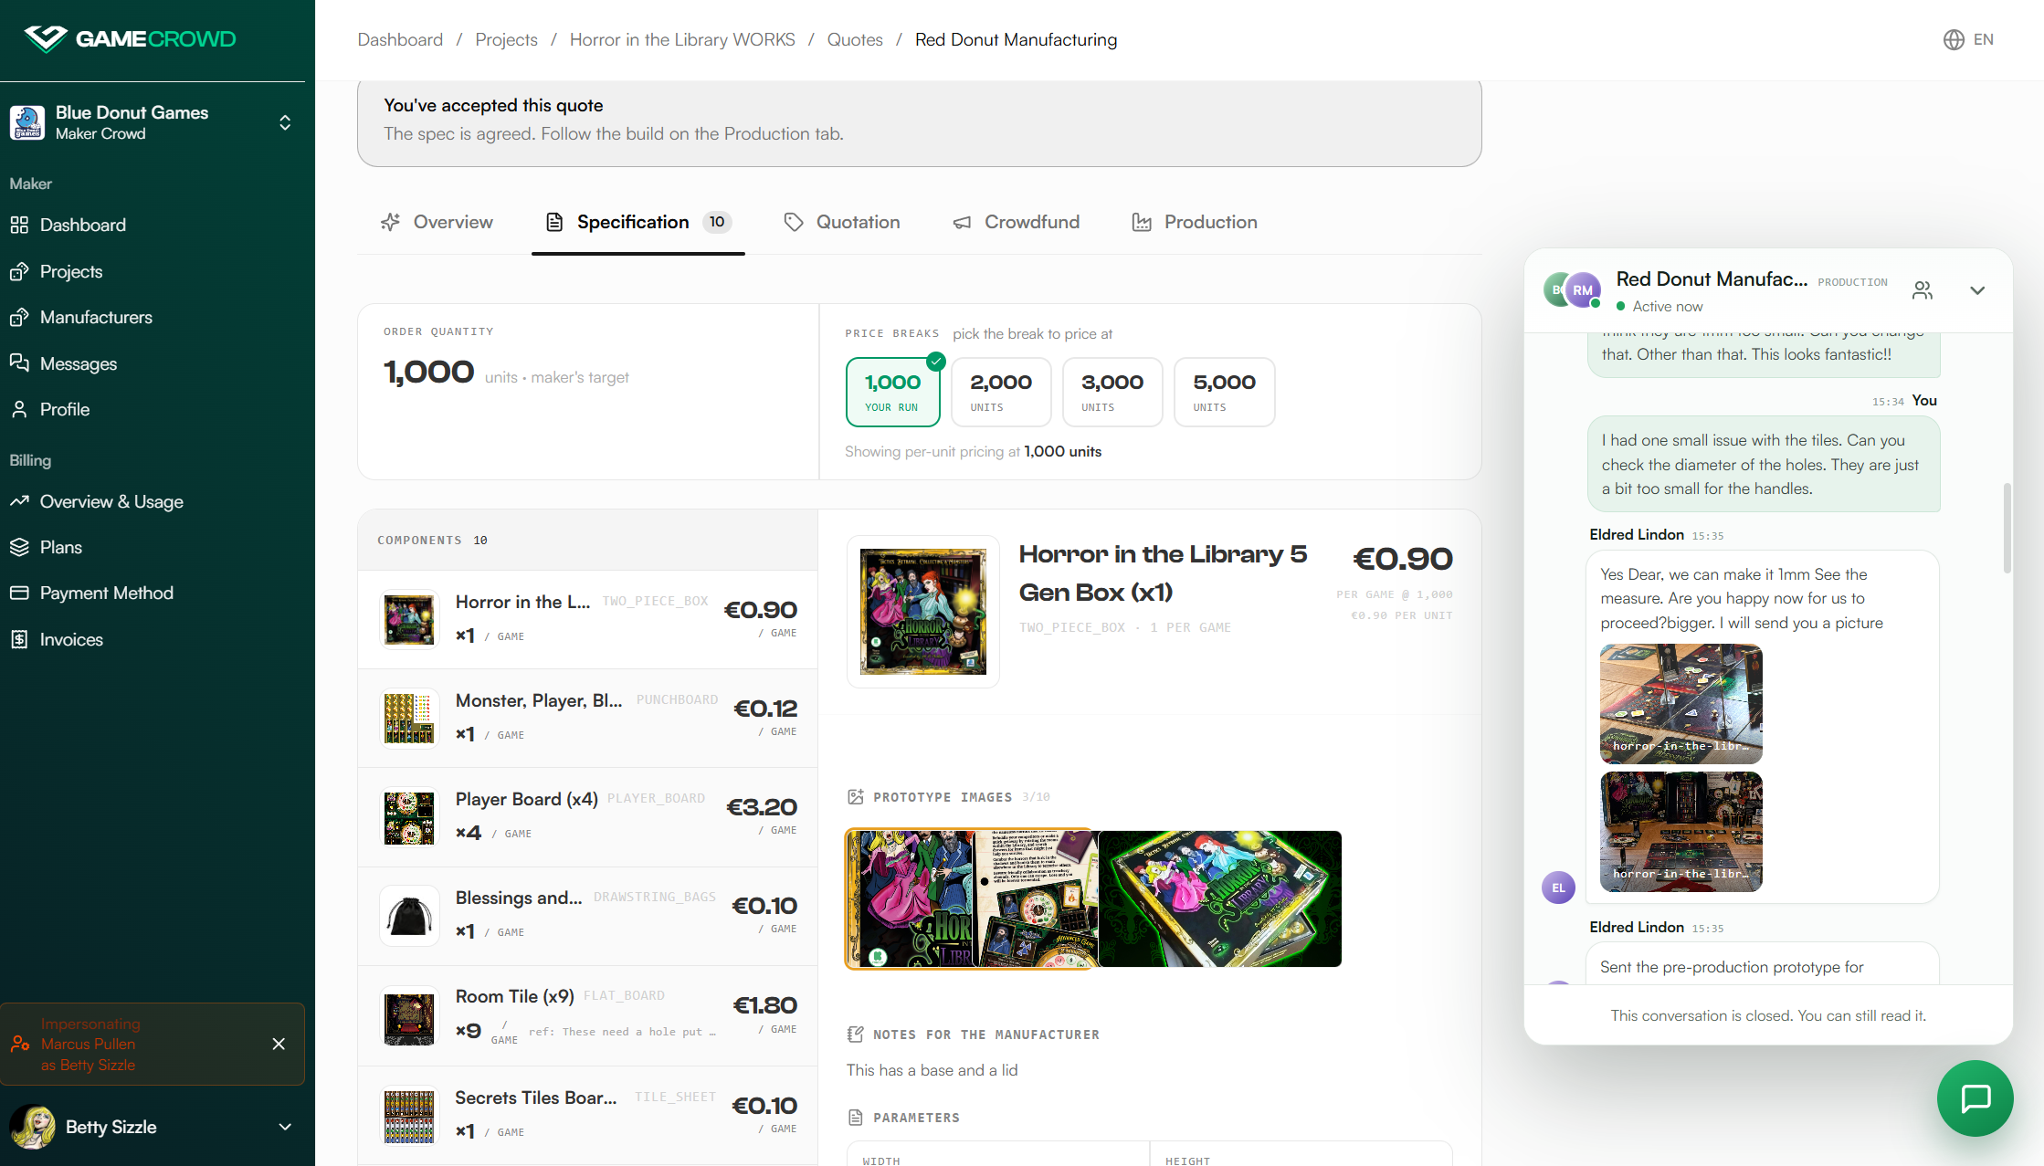2044x1166 pixels.
Task: Navigate to Quotes breadcrumb link
Action: [x=855, y=39]
